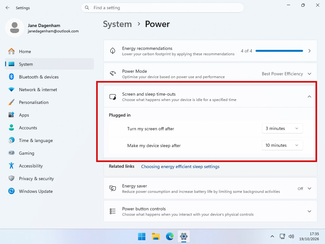
Task: Go to Network & internet
Action: [50, 89]
